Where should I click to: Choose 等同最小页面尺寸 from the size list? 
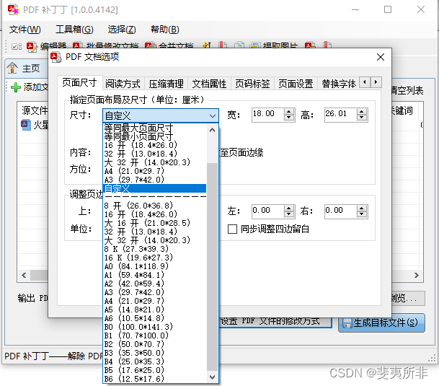tap(155, 136)
